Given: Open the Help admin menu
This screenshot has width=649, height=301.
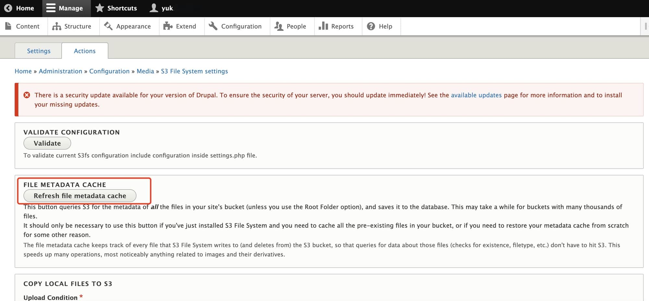Looking at the screenshot, I should (x=386, y=26).
